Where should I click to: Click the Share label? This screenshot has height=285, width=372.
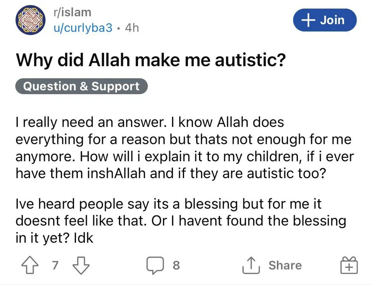285,266
